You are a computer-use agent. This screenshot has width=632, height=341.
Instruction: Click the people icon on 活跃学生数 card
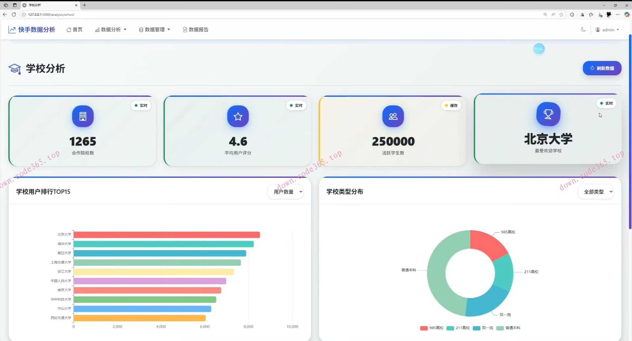393,116
